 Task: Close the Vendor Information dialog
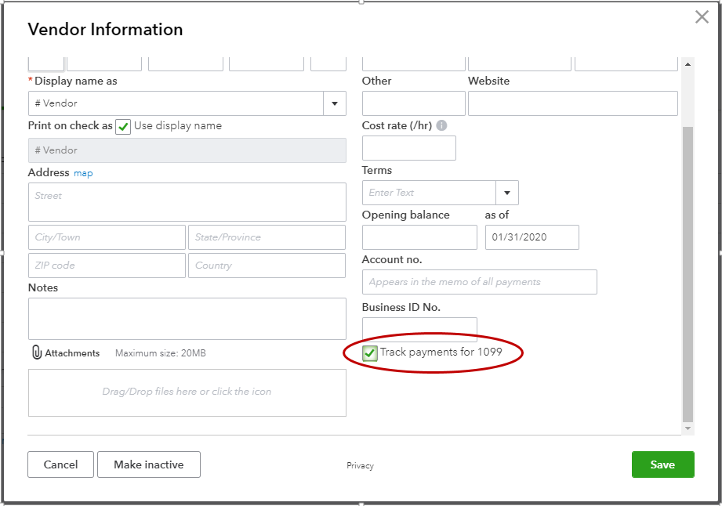tap(702, 17)
